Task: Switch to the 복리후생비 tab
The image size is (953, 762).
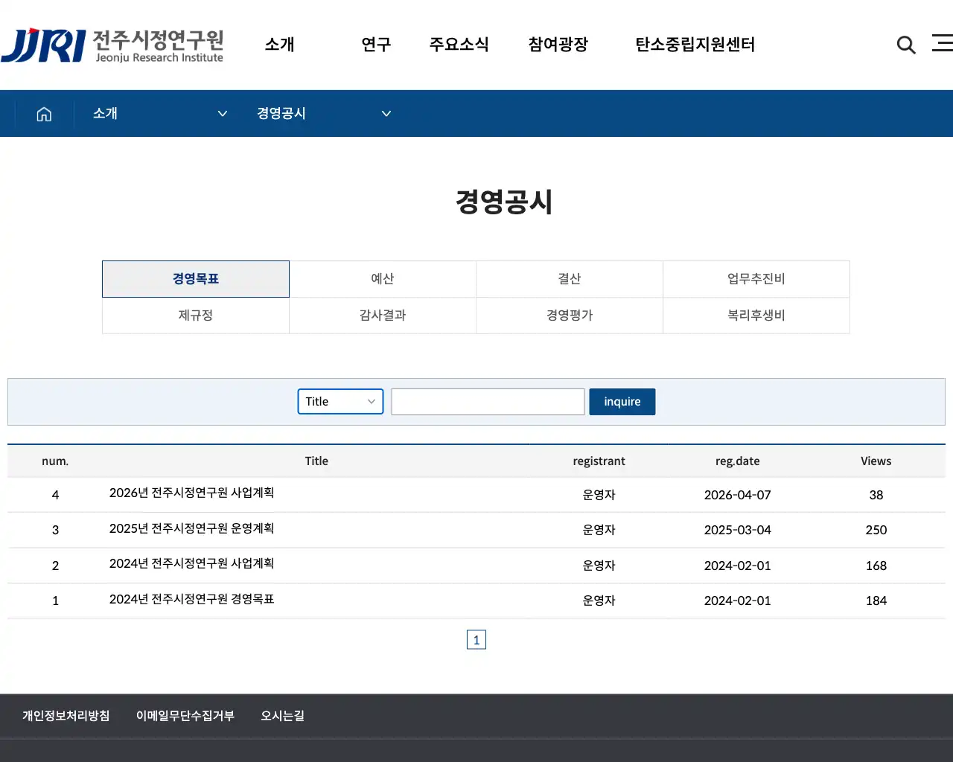Action: tap(756, 316)
